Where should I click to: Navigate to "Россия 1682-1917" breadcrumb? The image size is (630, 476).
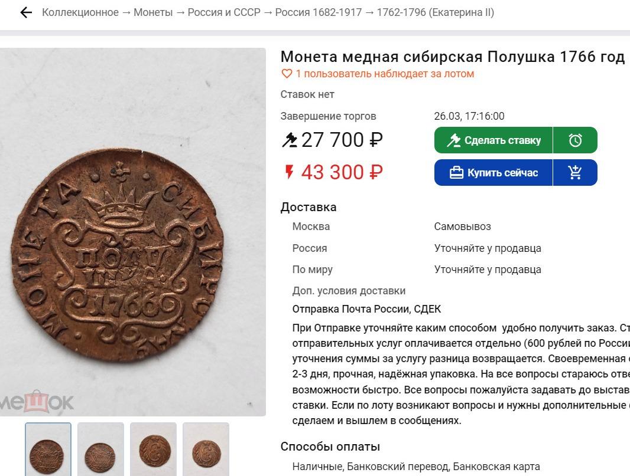(x=319, y=12)
